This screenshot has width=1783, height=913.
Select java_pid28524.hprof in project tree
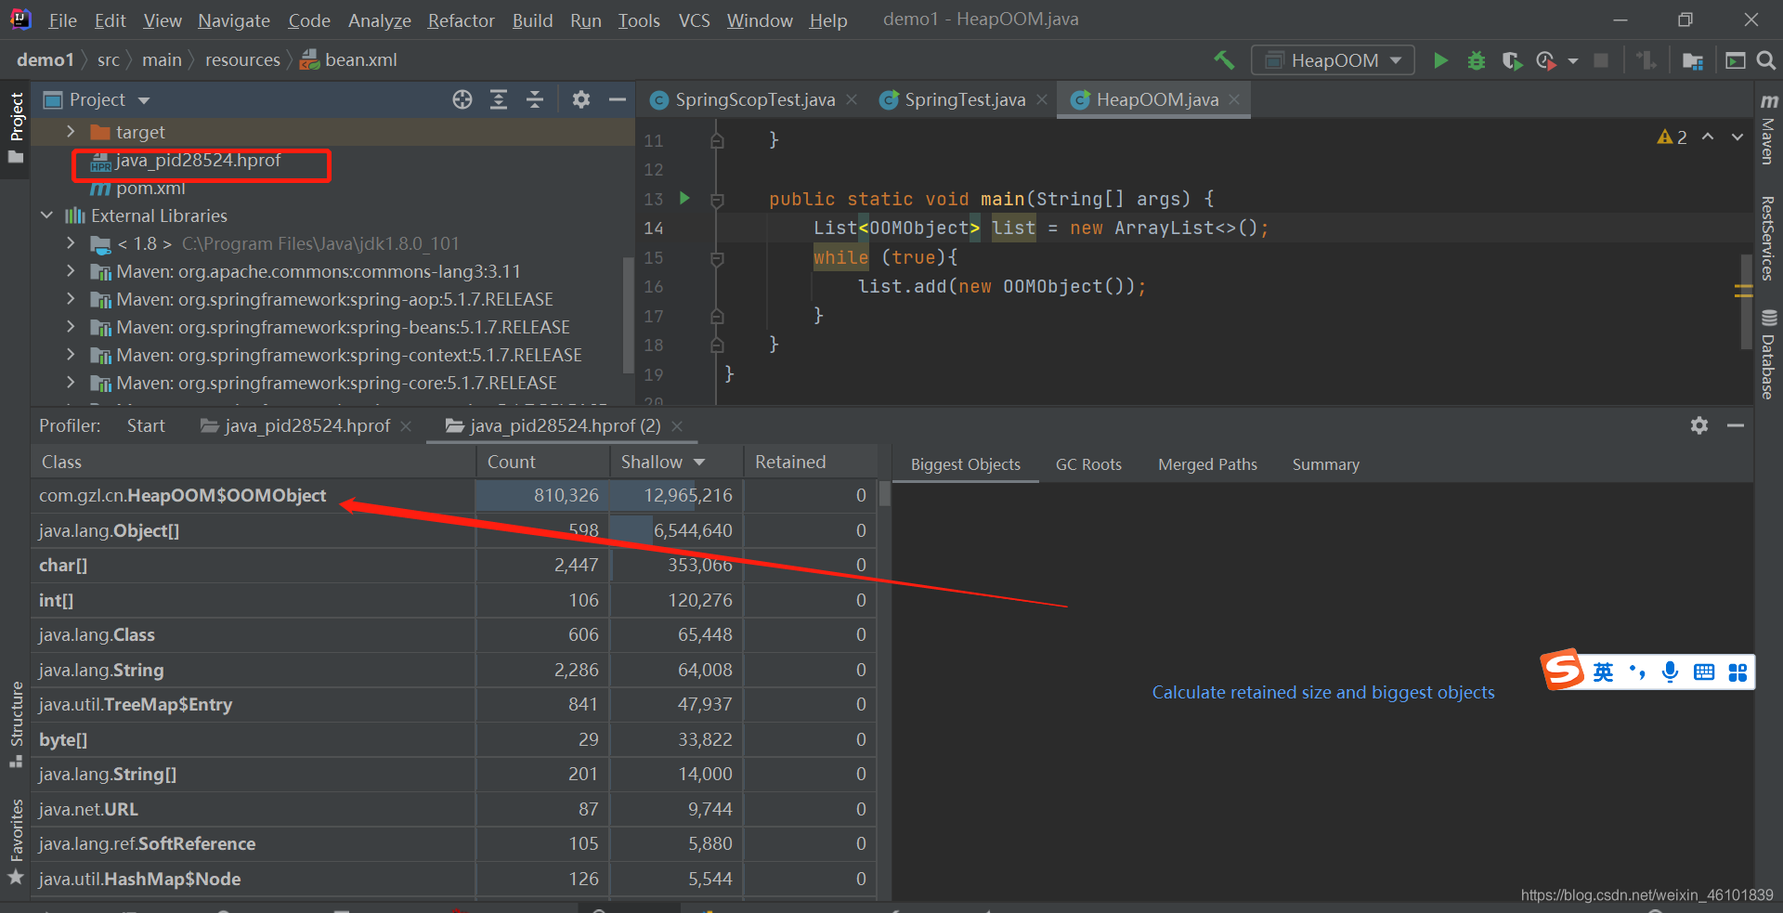click(198, 161)
